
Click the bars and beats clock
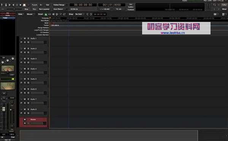112,5
